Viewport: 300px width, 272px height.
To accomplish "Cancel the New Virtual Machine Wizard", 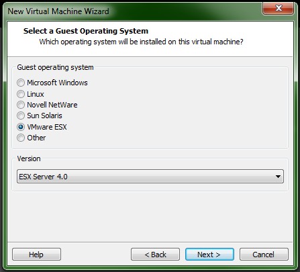I will [x=264, y=255].
